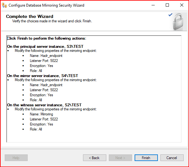Click the disabled Help button
189x167 pixels.
click(x=16, y=158)
